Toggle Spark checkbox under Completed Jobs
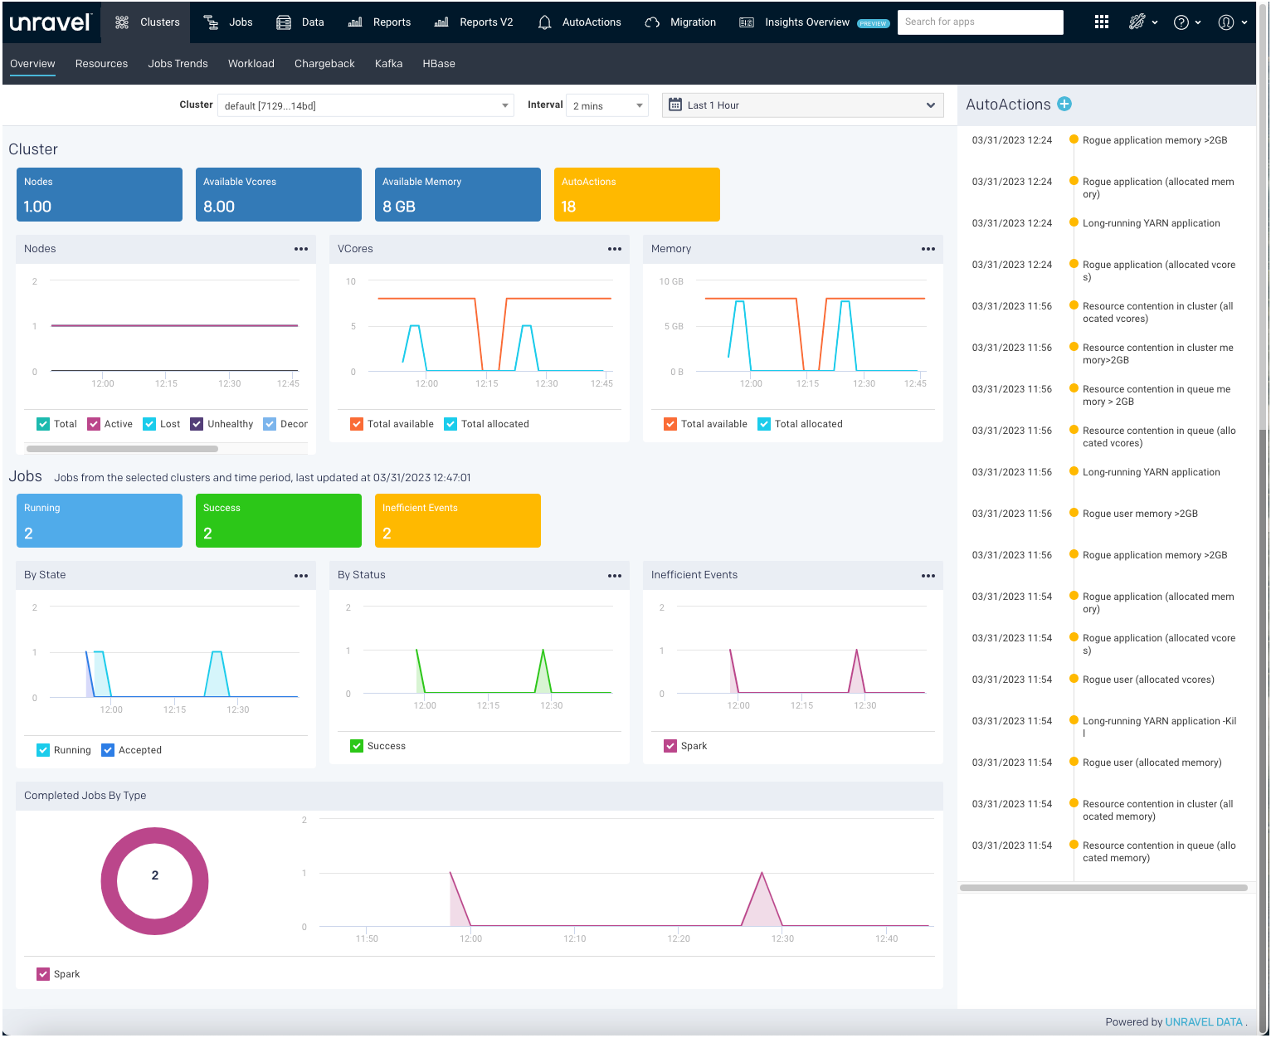 click(x=43, y=974)
